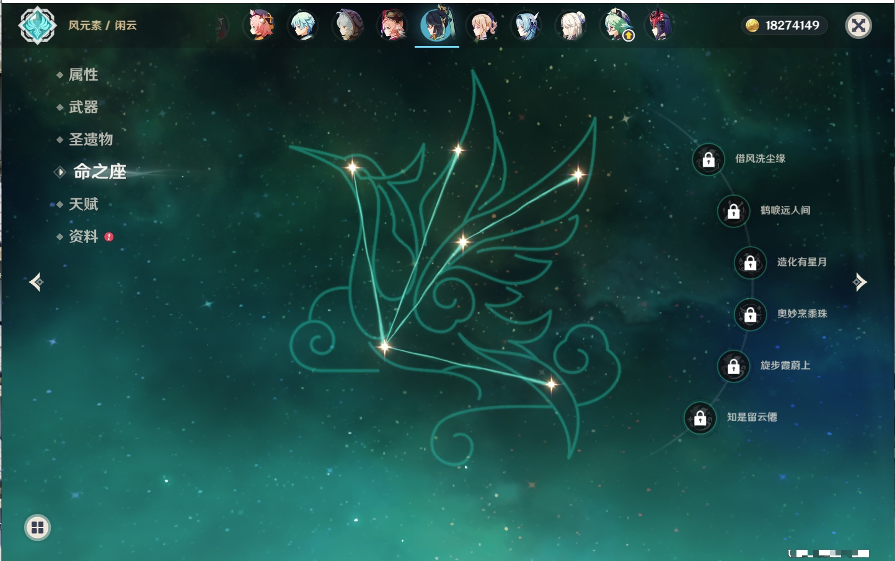This screenshot has height=561, width=895.
Task: Select the pink-haired avatar wearing red hat
Action: (393, 25)
